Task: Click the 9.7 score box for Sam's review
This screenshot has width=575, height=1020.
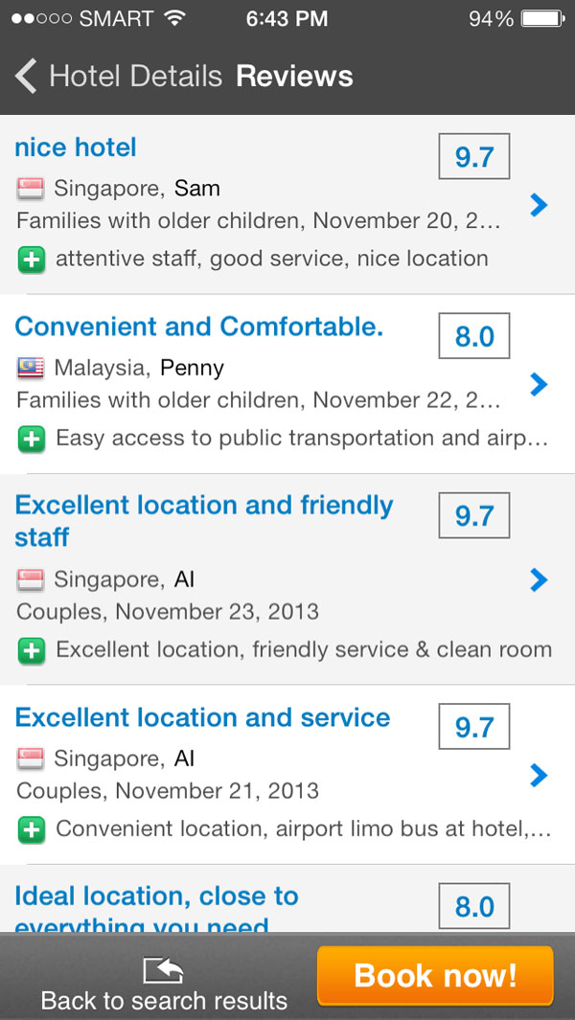Action: tap(473, 157)
